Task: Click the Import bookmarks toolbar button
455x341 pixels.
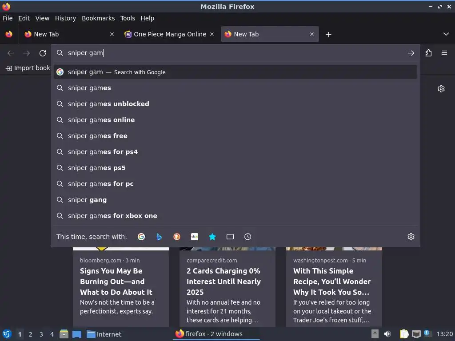Action: (28, 68)
